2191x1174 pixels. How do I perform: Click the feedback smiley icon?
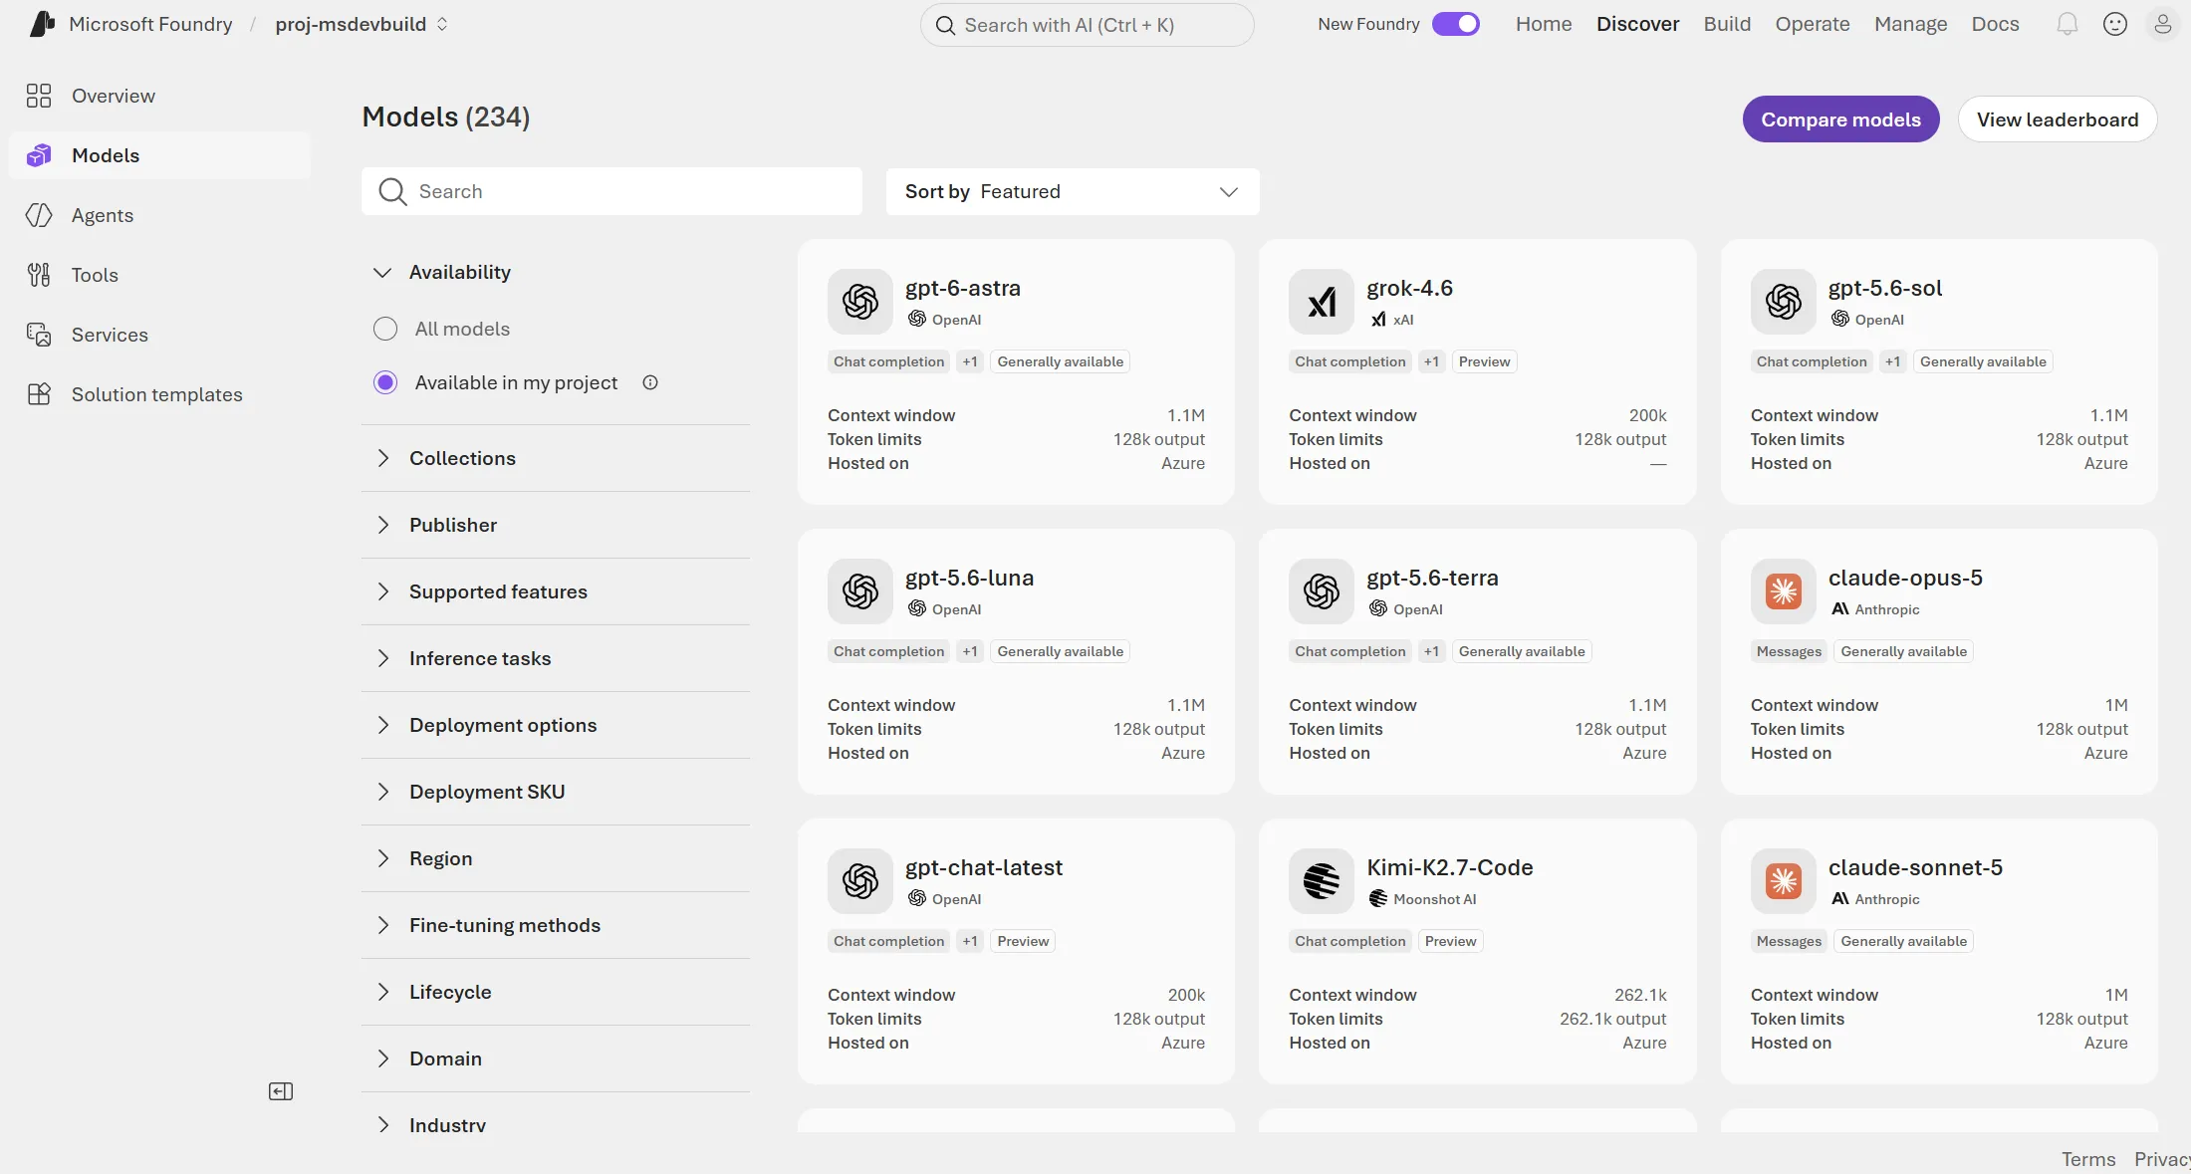pos(2115,24)
